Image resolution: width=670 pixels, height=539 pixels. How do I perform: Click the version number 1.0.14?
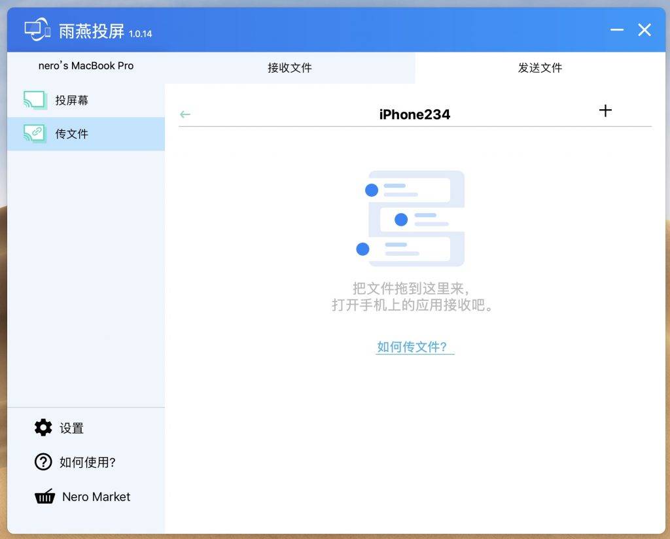tap(140, 34)
